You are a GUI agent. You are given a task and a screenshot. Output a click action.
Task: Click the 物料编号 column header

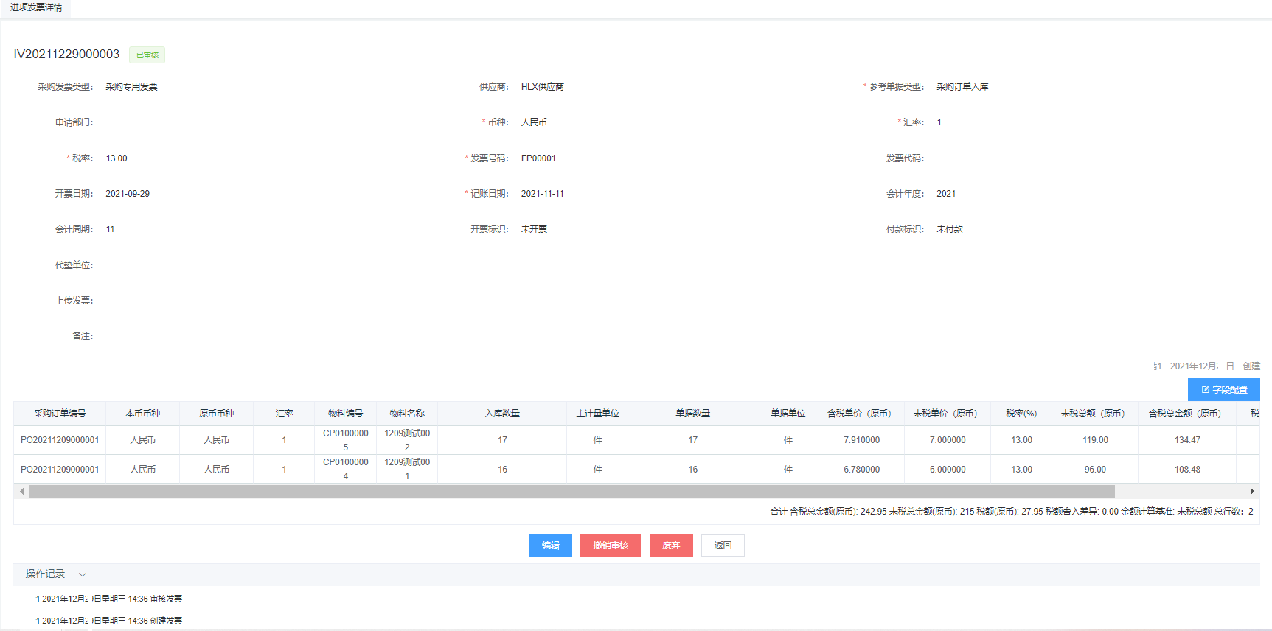click(345, 414)
